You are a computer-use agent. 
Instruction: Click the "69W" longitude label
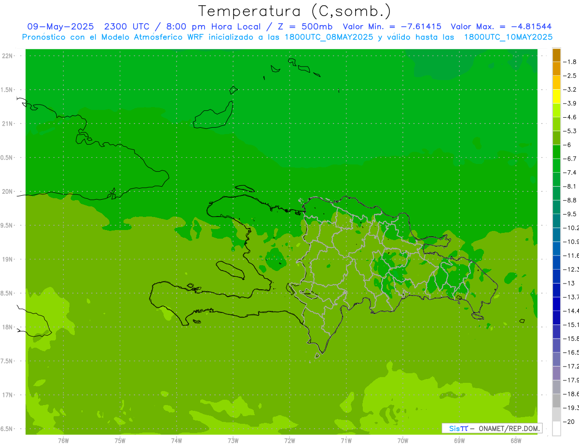click(x=459, y=440)
